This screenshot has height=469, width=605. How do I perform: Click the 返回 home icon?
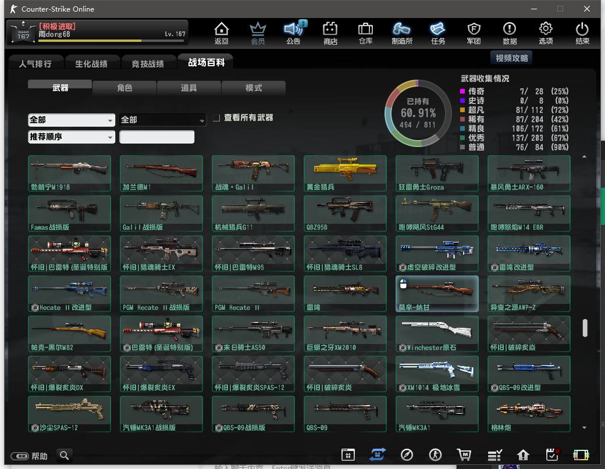(x=222, y=33)
